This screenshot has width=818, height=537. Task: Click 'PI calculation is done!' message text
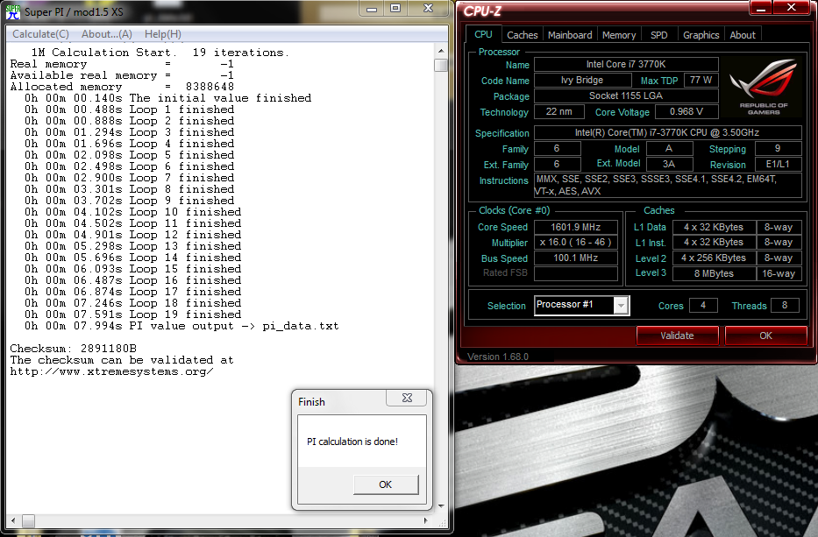[352, 442]
